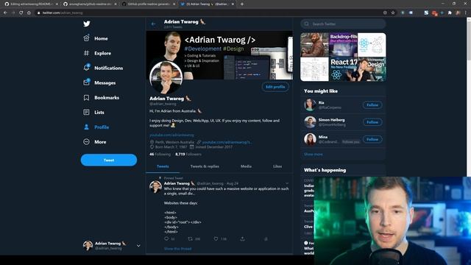471x265 pixels.
Task: Go back with browser back arrow
Action: tap(5, 13)
